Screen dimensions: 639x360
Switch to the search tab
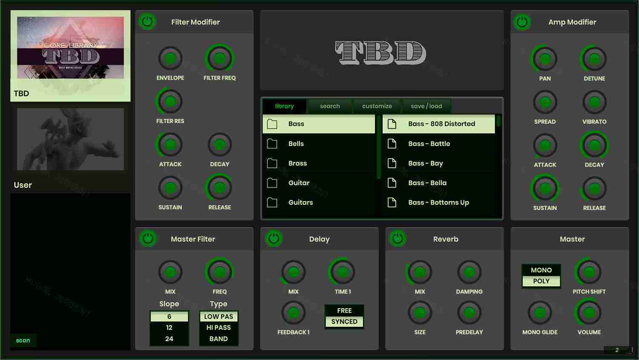coord(330,106)
